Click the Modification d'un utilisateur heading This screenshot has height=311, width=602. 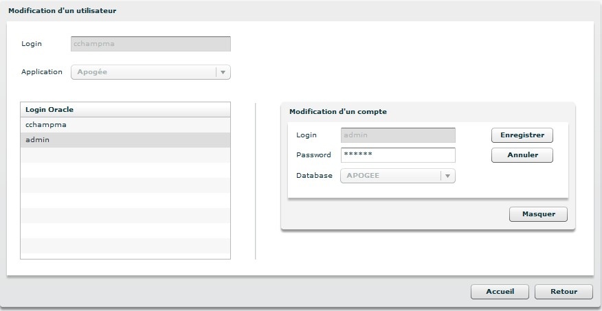click(x=62, y=11)
